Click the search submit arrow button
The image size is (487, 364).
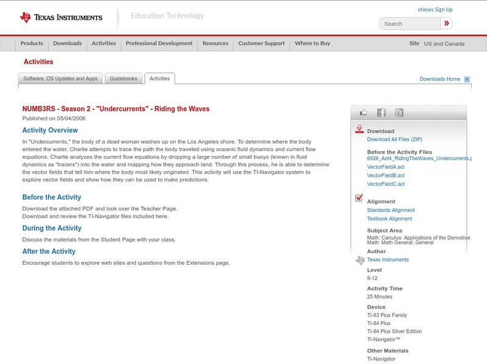[x=447, y=23]
